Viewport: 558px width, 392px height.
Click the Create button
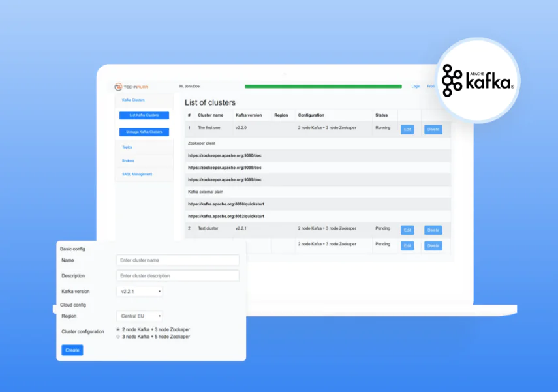pyautogui.click(x=72, y=350)
